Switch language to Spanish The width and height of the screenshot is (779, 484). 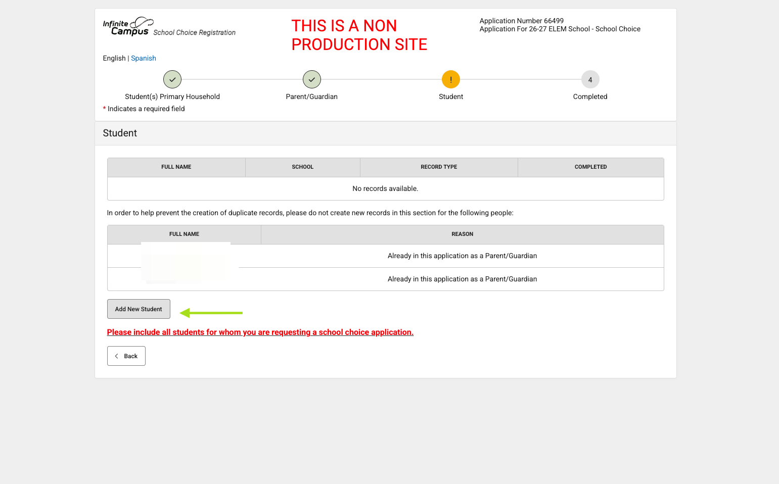pyautogui.click(x=144, y=58)
